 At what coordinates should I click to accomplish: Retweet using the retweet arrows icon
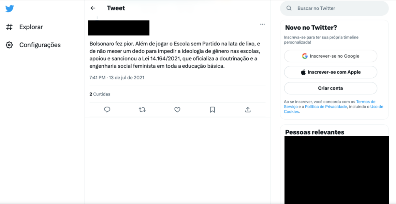tap(142, 109)
